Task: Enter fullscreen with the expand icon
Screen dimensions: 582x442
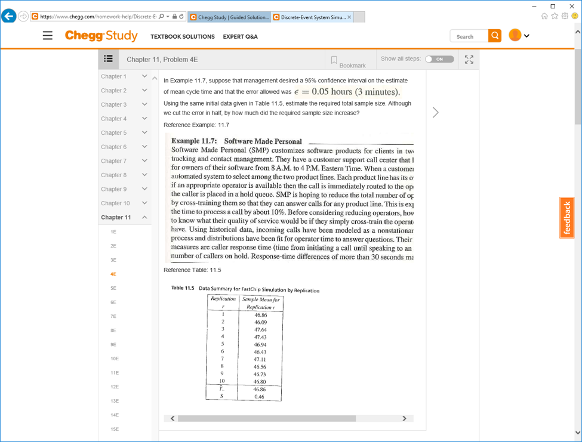Action: pos(469,59)
